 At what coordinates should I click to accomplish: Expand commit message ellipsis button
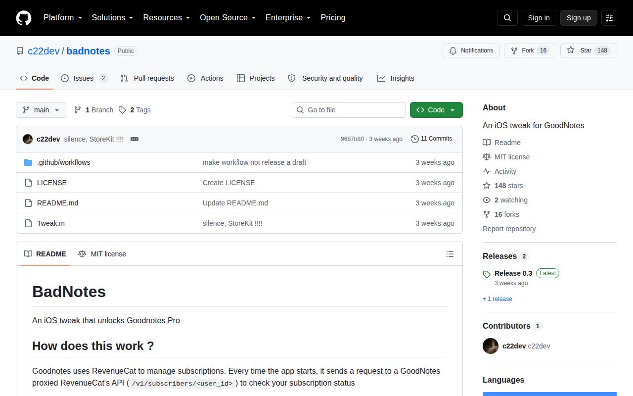click(x=134, y=139)
